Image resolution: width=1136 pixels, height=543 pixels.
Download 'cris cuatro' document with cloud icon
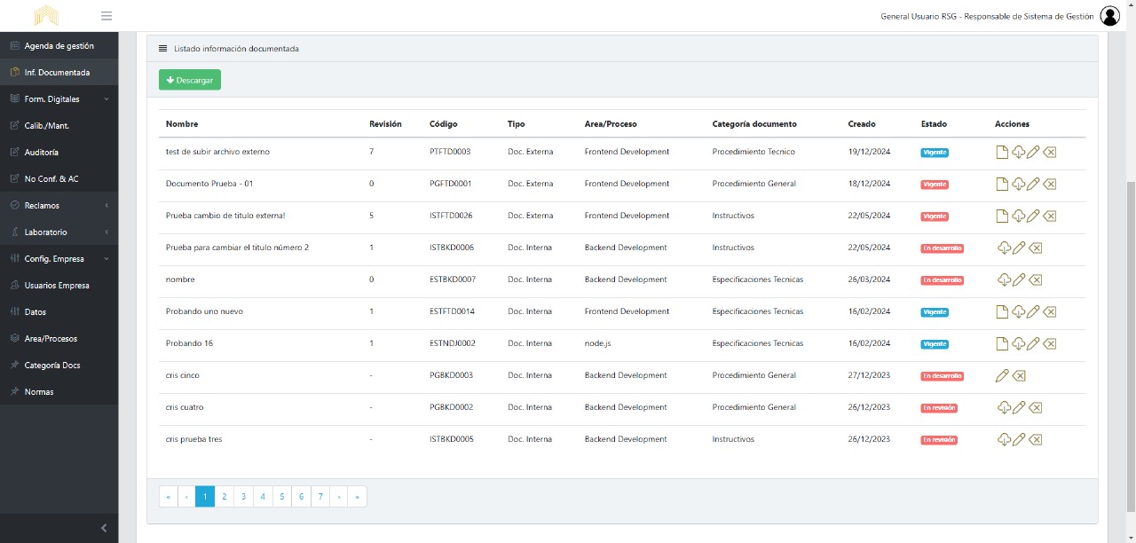[x=1004, y=408]
